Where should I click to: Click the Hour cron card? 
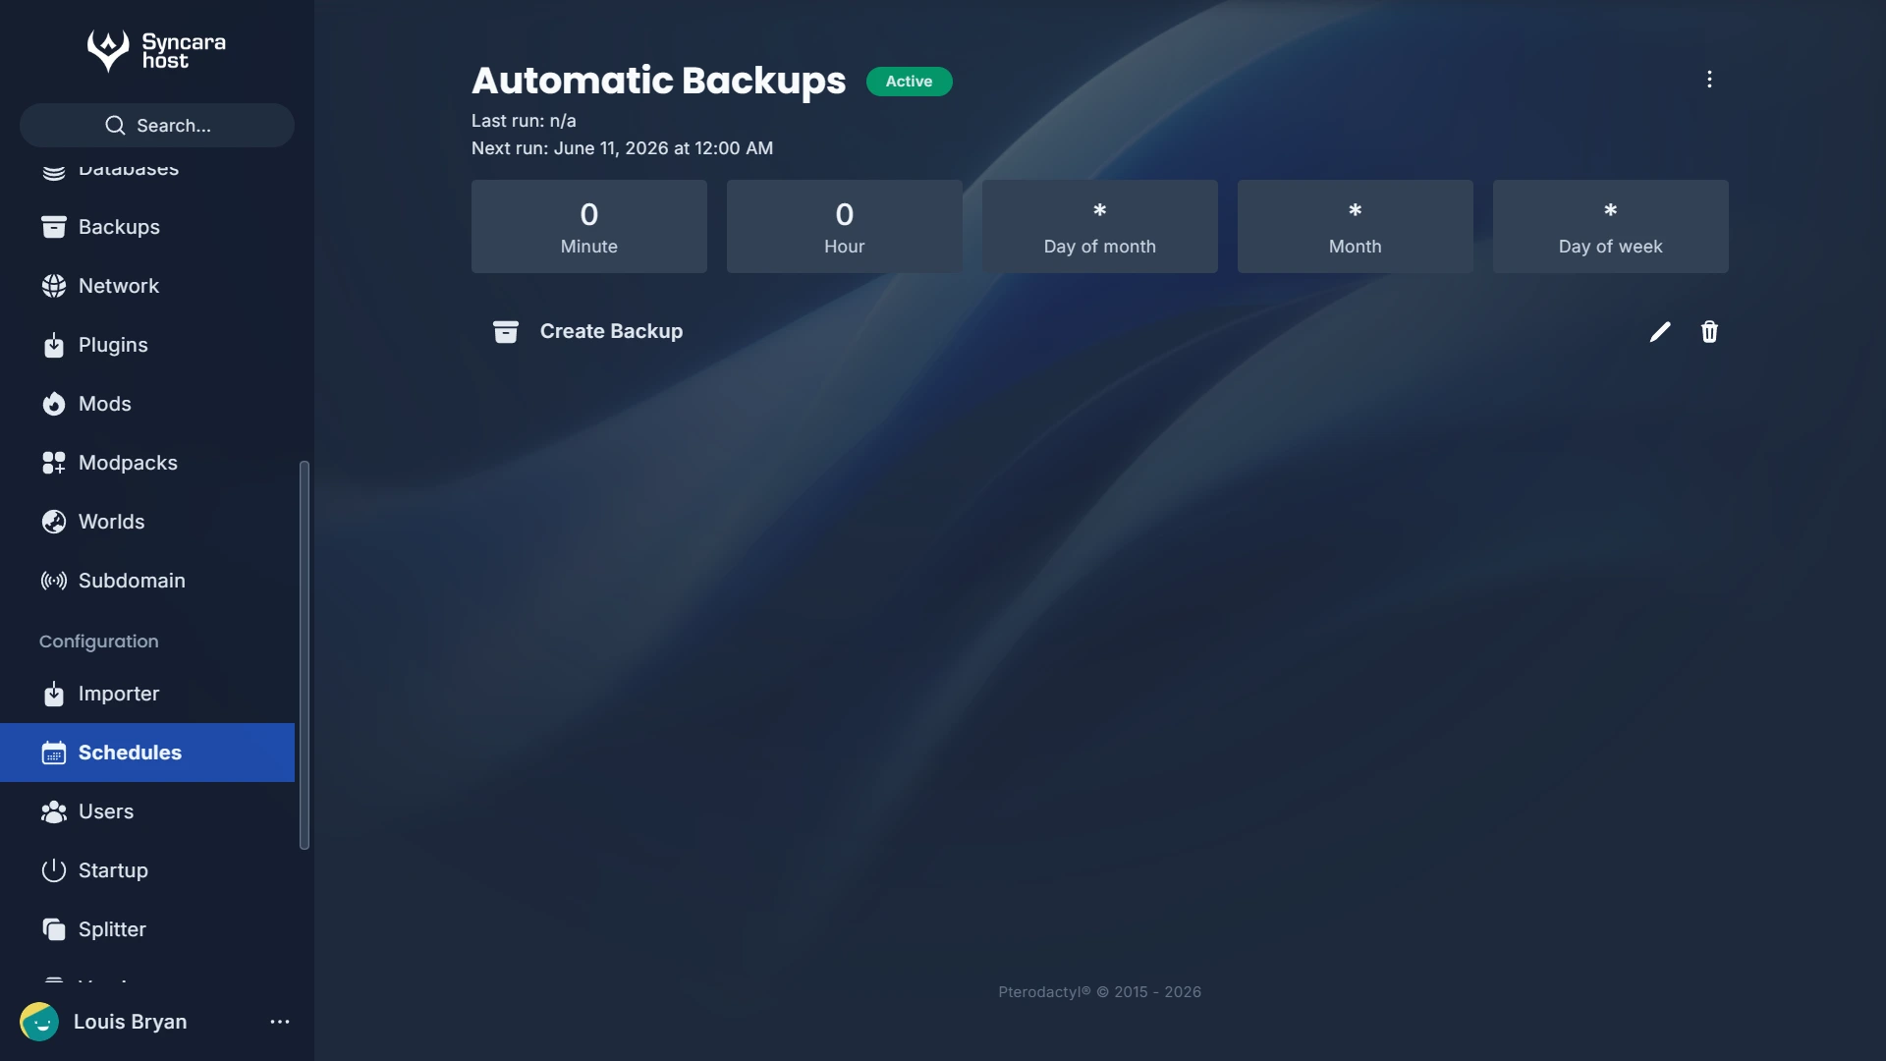click(x=845, y=226)
